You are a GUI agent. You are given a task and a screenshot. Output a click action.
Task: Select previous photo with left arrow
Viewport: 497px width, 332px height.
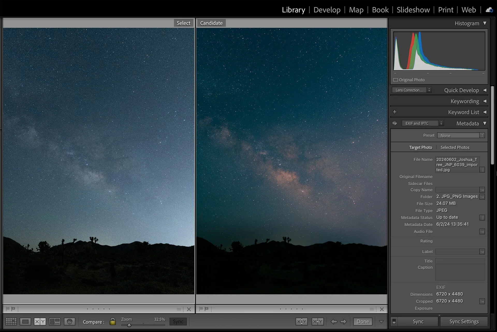tap(334, 322)
